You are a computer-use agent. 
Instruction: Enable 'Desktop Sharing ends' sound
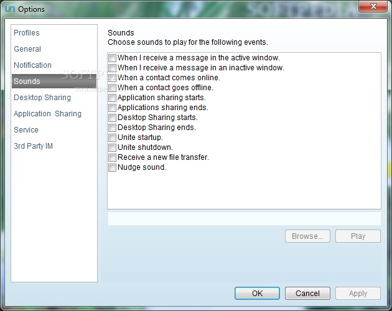pos(112,128)
